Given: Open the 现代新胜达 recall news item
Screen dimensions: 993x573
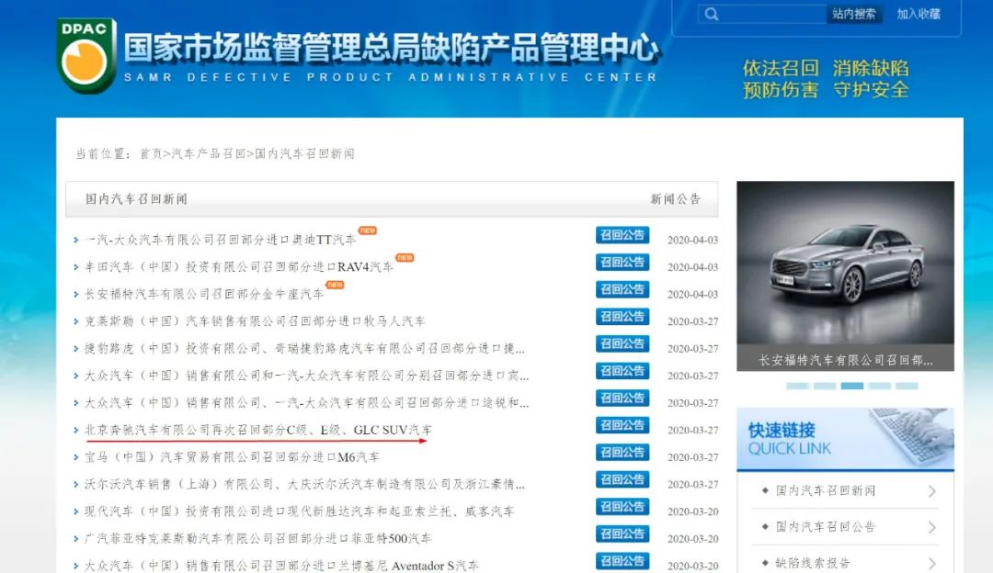Looking at the screenshot, I should pyautogui.click(x=300, y=511).
